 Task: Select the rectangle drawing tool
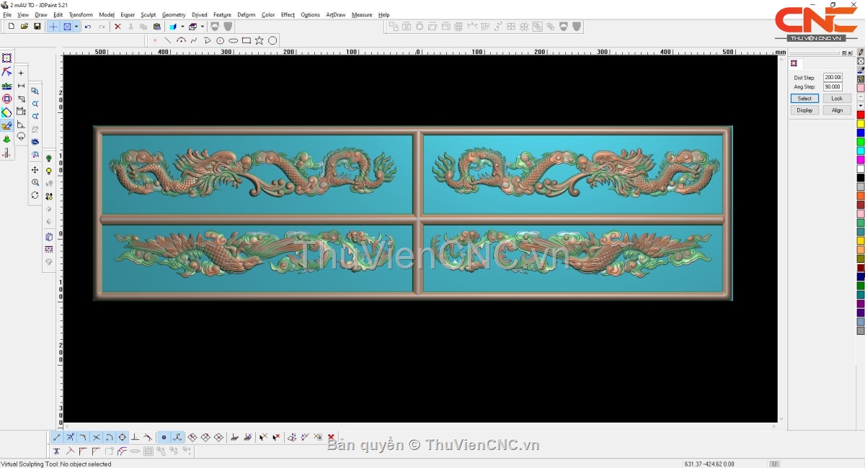click(x=247, y=40)
